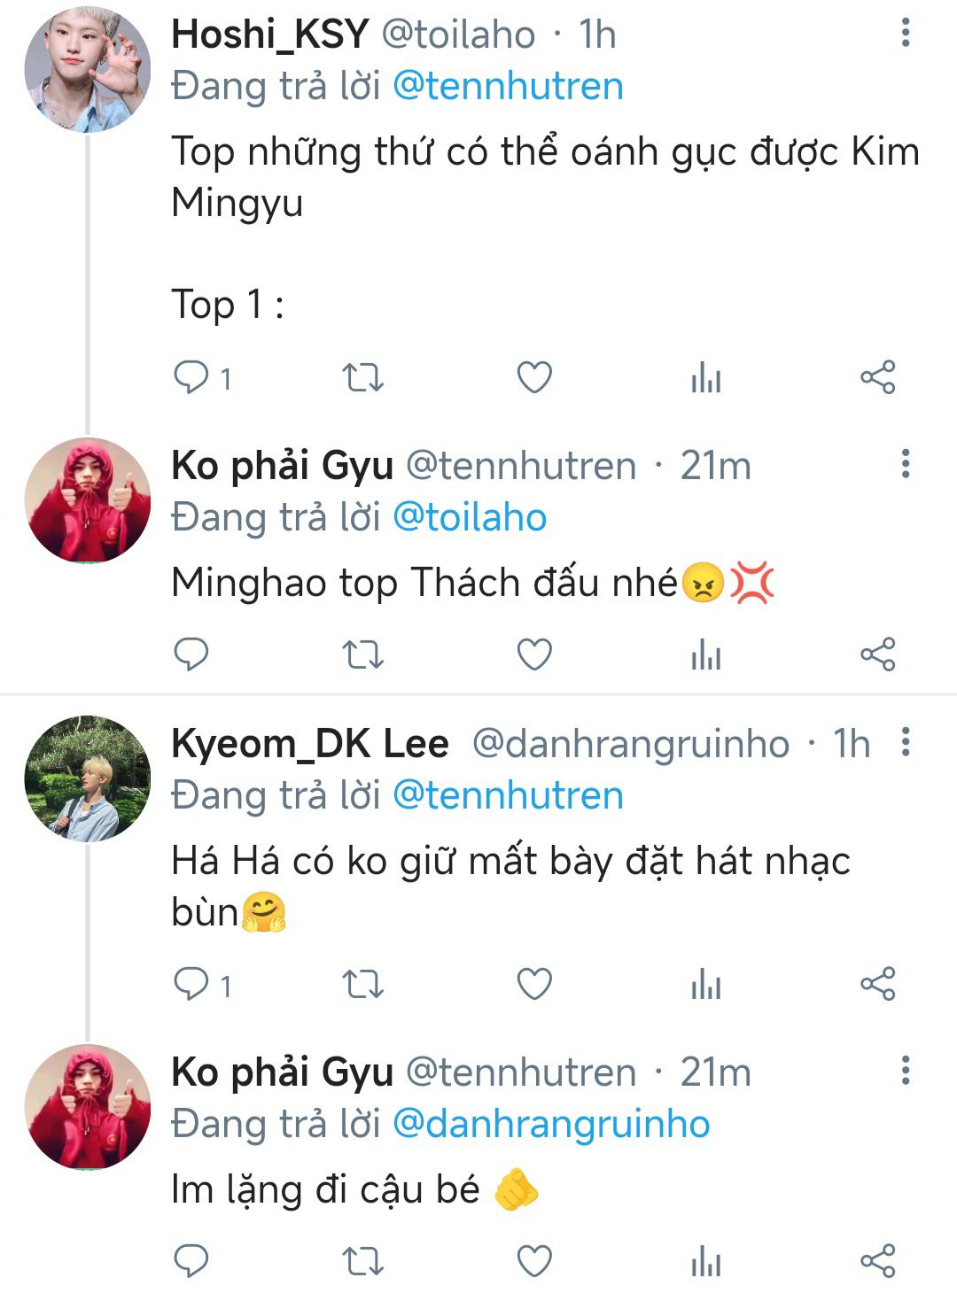This screenshot has width=957, height=1293.
Task: Retweet the 'Minghao top Thách đấu' reply
Action: click(362, 654)
